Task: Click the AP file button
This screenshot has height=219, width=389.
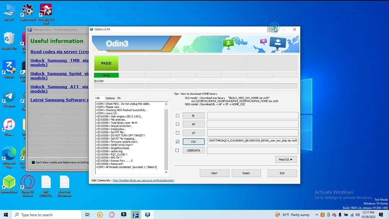Action: pos(193,124)
